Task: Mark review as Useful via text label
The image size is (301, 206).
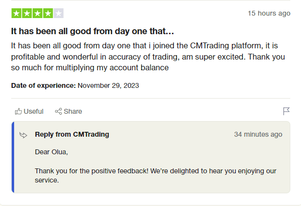Action: 34,111
